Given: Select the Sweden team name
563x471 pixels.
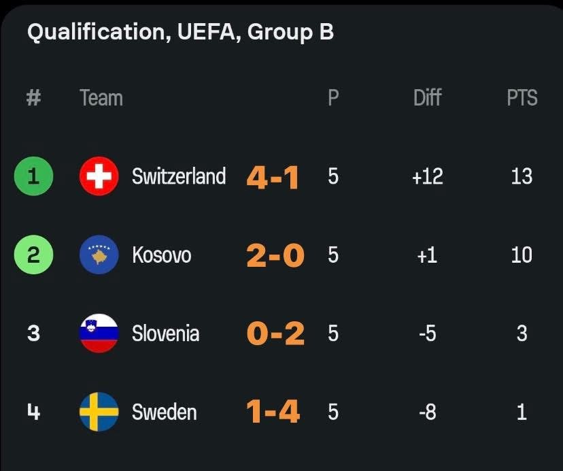Looking at the screenshot, I should [164, 412].
